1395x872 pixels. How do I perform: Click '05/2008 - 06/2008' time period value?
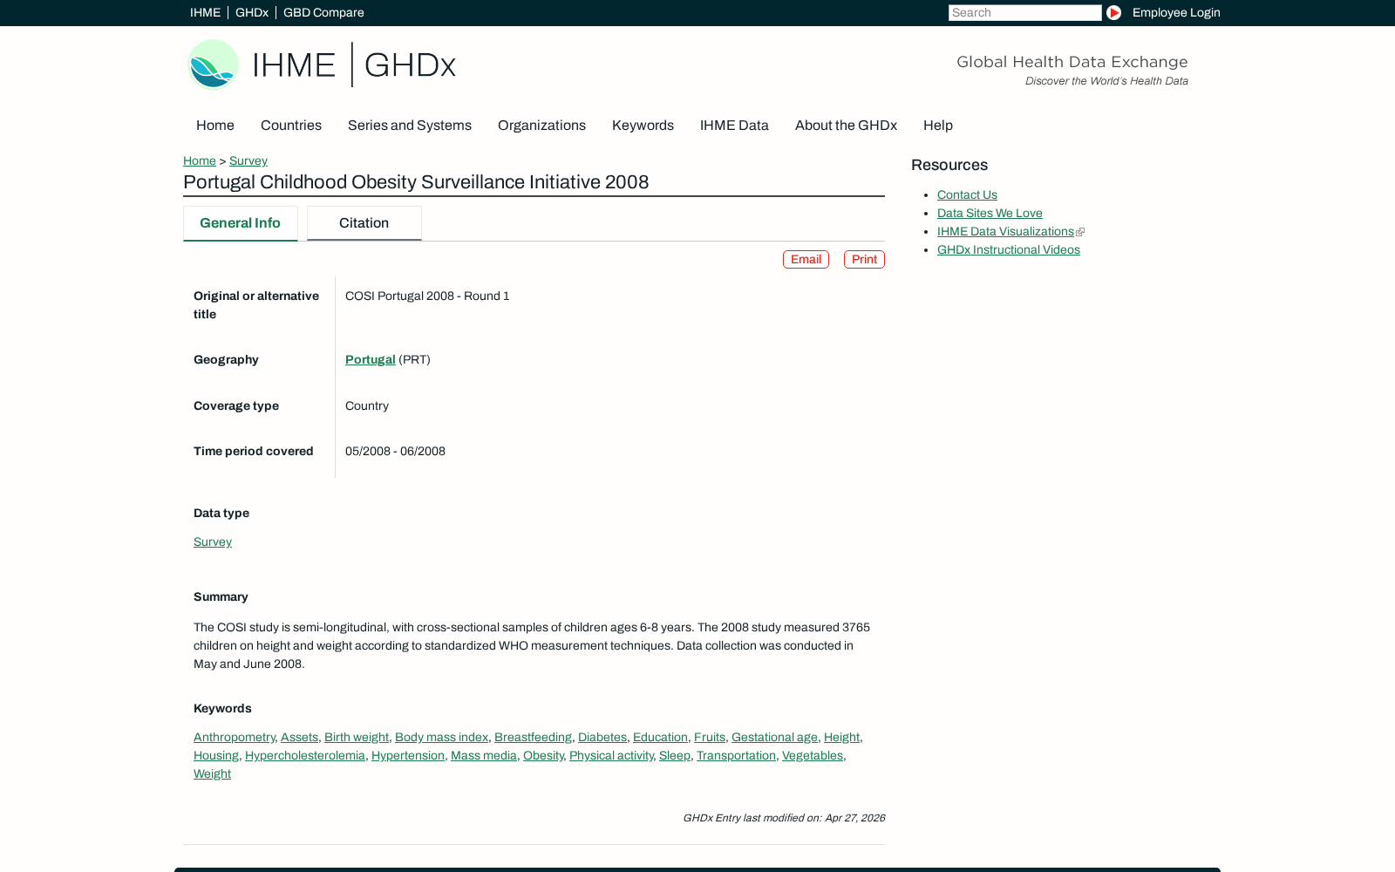[x=395, y=451]
